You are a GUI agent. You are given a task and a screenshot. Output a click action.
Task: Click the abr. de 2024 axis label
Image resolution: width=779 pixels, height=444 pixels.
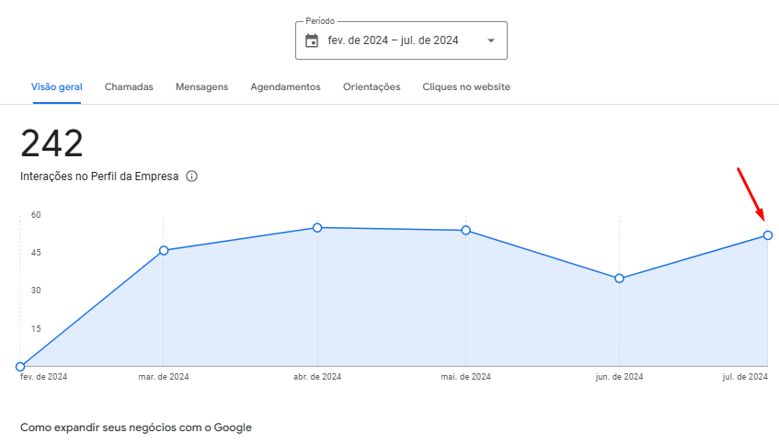coord(317,377)
